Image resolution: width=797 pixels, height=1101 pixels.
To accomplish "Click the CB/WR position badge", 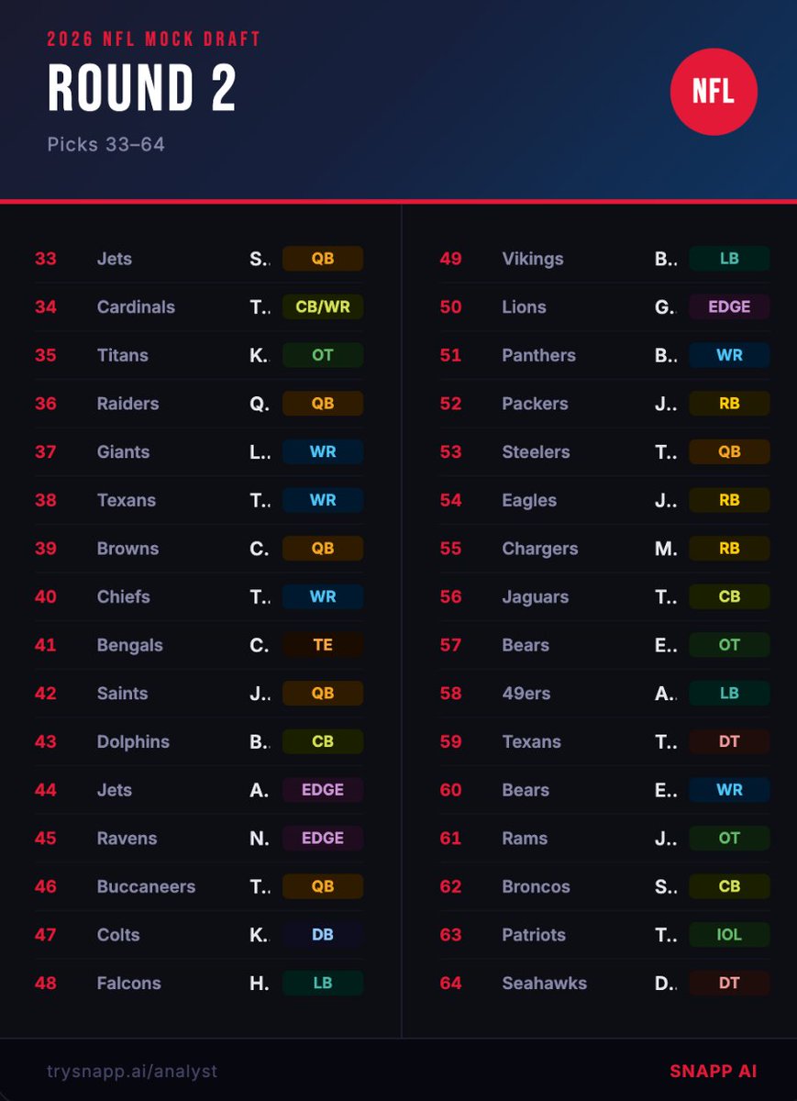I will (x=323, y=307).
